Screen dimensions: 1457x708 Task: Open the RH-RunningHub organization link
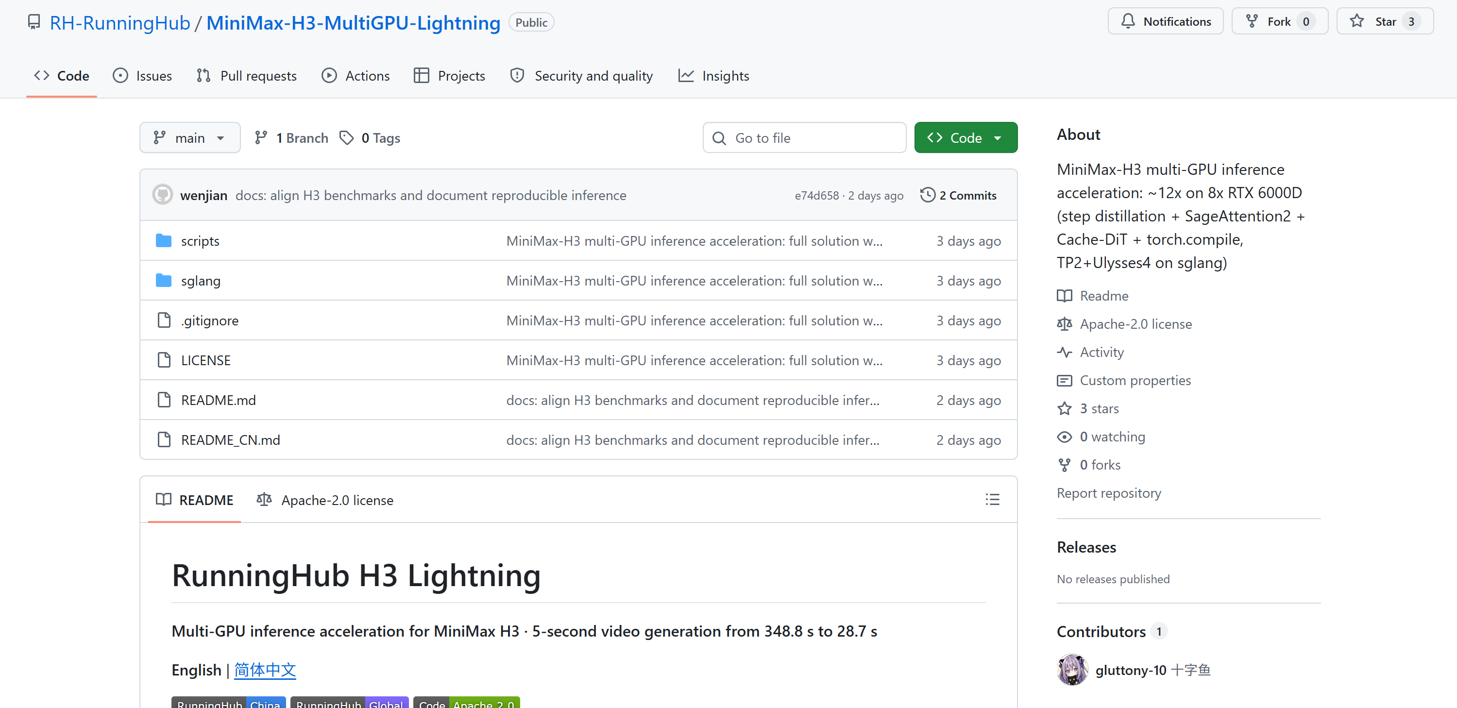click(x=119, y=23)
